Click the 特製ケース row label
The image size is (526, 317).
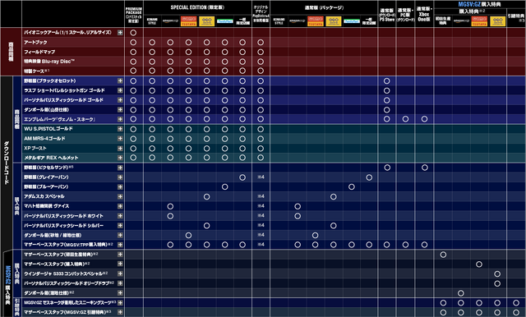36,71
